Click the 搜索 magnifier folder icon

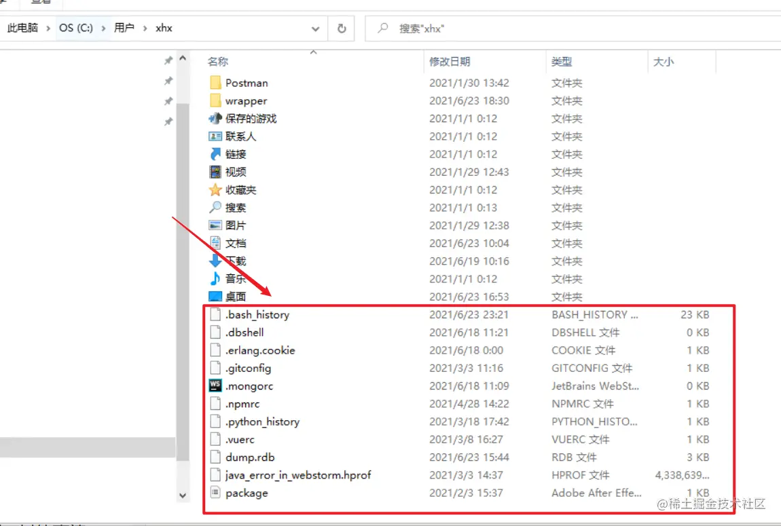coord(215,207)
